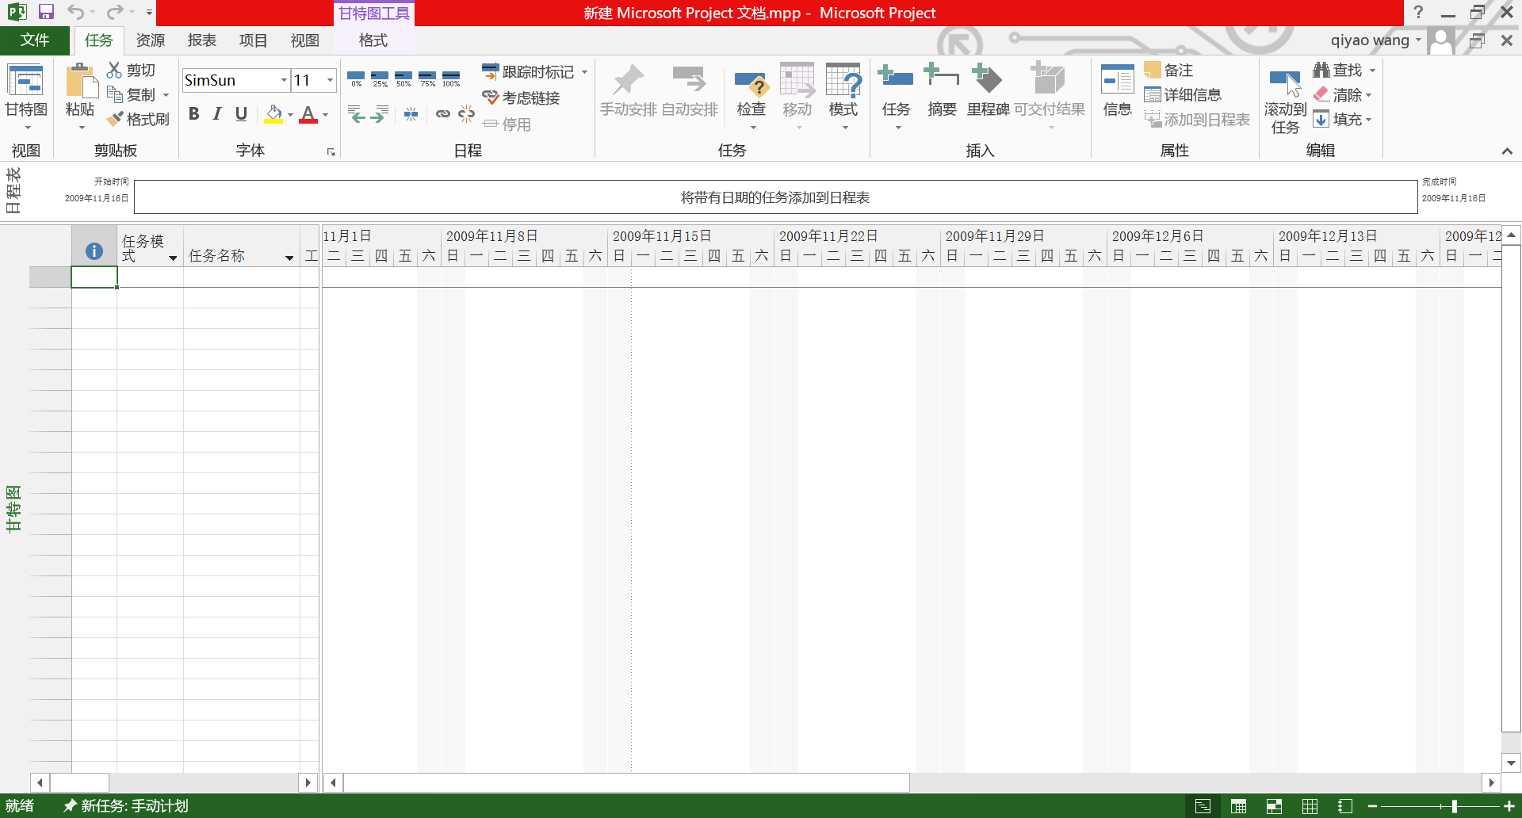Set task to 75% complete

[427, 78]
